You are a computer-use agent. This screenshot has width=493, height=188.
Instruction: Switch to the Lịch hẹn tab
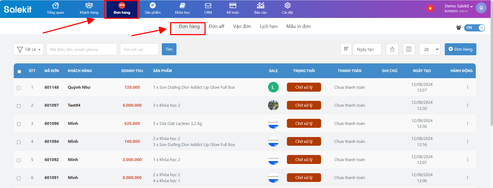269,26
